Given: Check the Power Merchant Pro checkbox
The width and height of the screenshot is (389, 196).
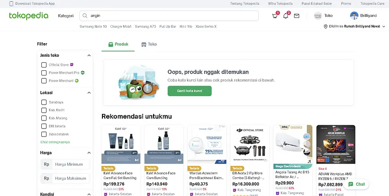Looking at the screenshot, I should pyautogui.click(x=44, y=73).
